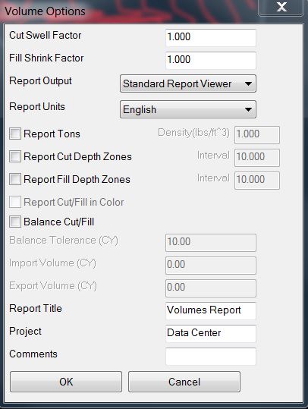Image resolution: width=308 pixels, height=409 pixels.
Task: Confirm settings with the OK button
Action: pyautogui.click(x=66, y=382)
